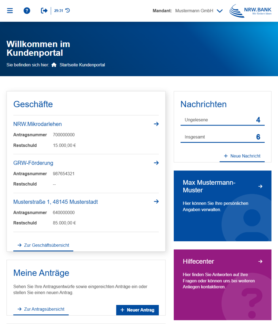Screen dimensions: 278x324
Task: Click Antragsnummer value 700000000
Action: 64,135
